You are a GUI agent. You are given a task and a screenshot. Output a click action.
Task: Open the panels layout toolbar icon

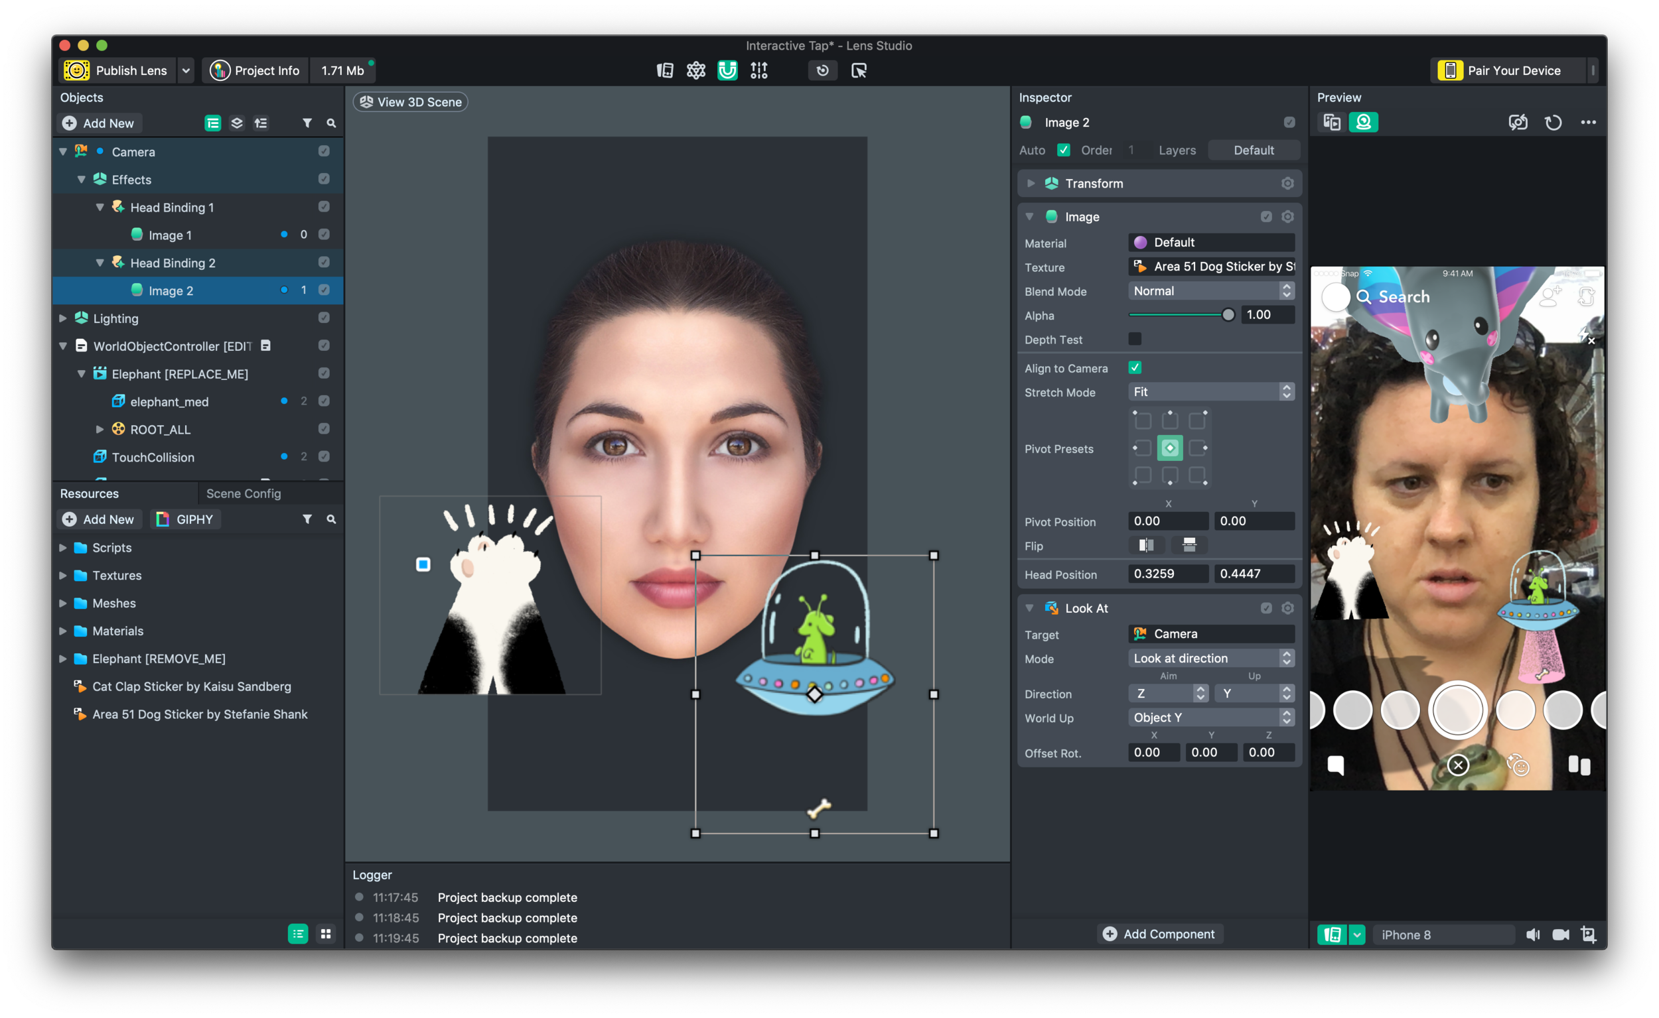[665, 70]
